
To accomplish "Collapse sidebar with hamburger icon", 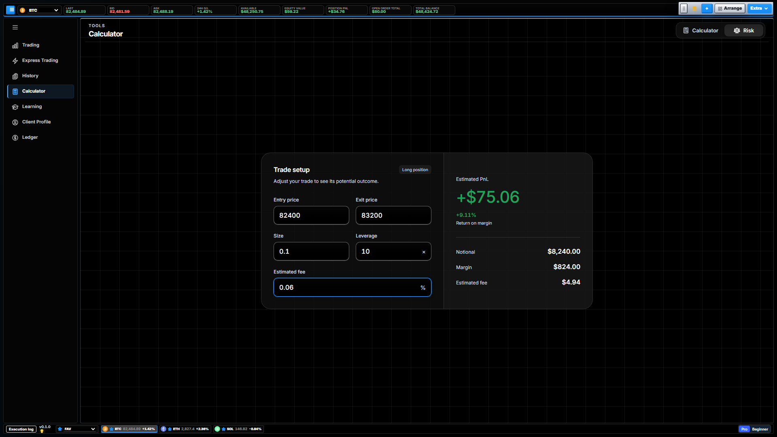I will pos(15,28).
